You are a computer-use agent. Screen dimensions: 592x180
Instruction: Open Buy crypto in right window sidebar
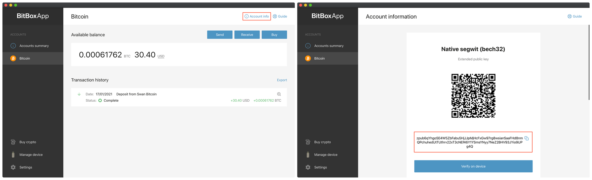click(328, 142)
